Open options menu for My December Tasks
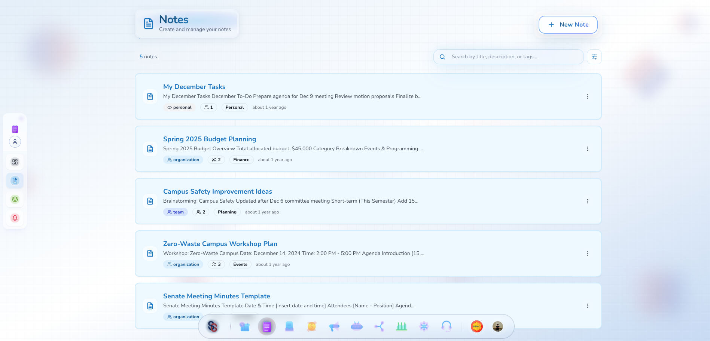710x341 pixels. coord(587,96)
